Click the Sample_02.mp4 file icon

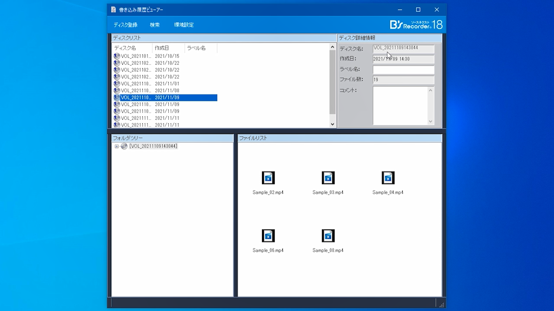coord(268,178)
